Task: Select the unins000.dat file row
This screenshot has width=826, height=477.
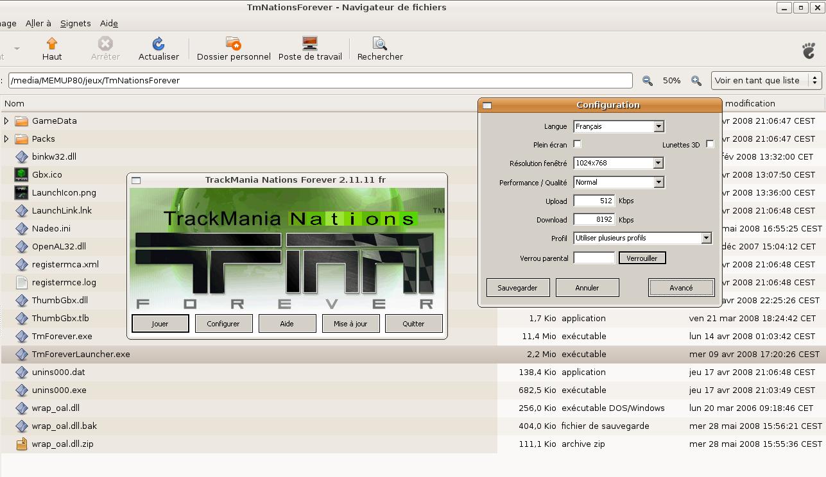Action: pos(413,372)
